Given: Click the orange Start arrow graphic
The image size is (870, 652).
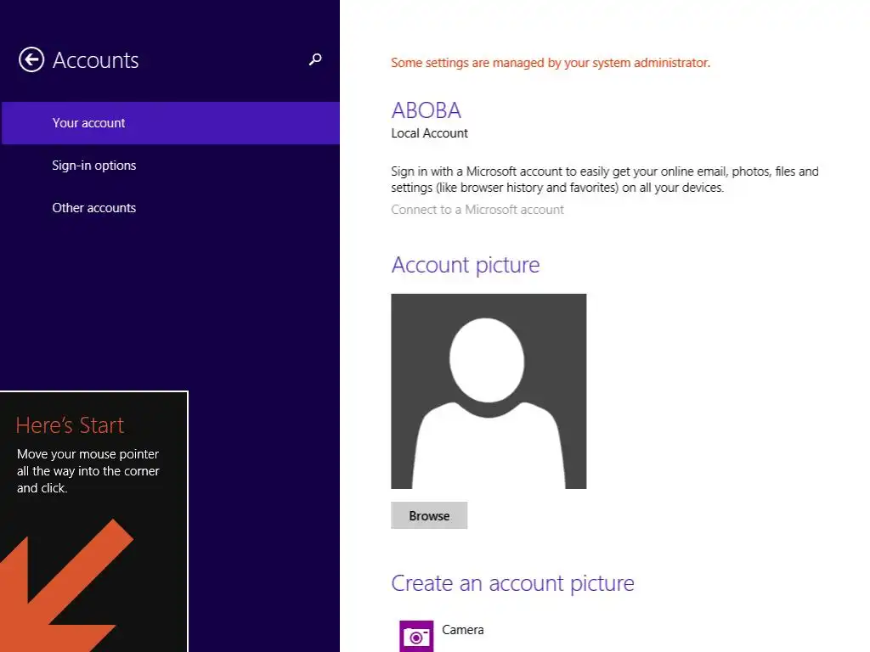Looking at the screenshot, I should (x=65, y=586).
